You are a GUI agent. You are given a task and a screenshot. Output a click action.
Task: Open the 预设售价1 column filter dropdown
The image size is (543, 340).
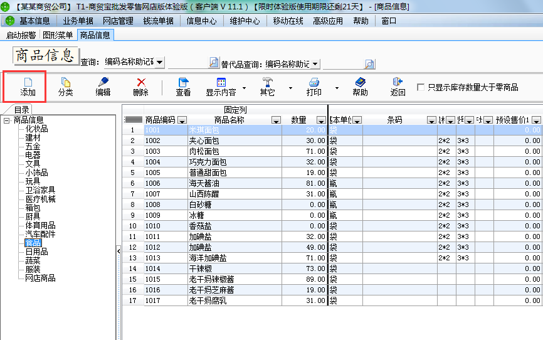point(537,120)
